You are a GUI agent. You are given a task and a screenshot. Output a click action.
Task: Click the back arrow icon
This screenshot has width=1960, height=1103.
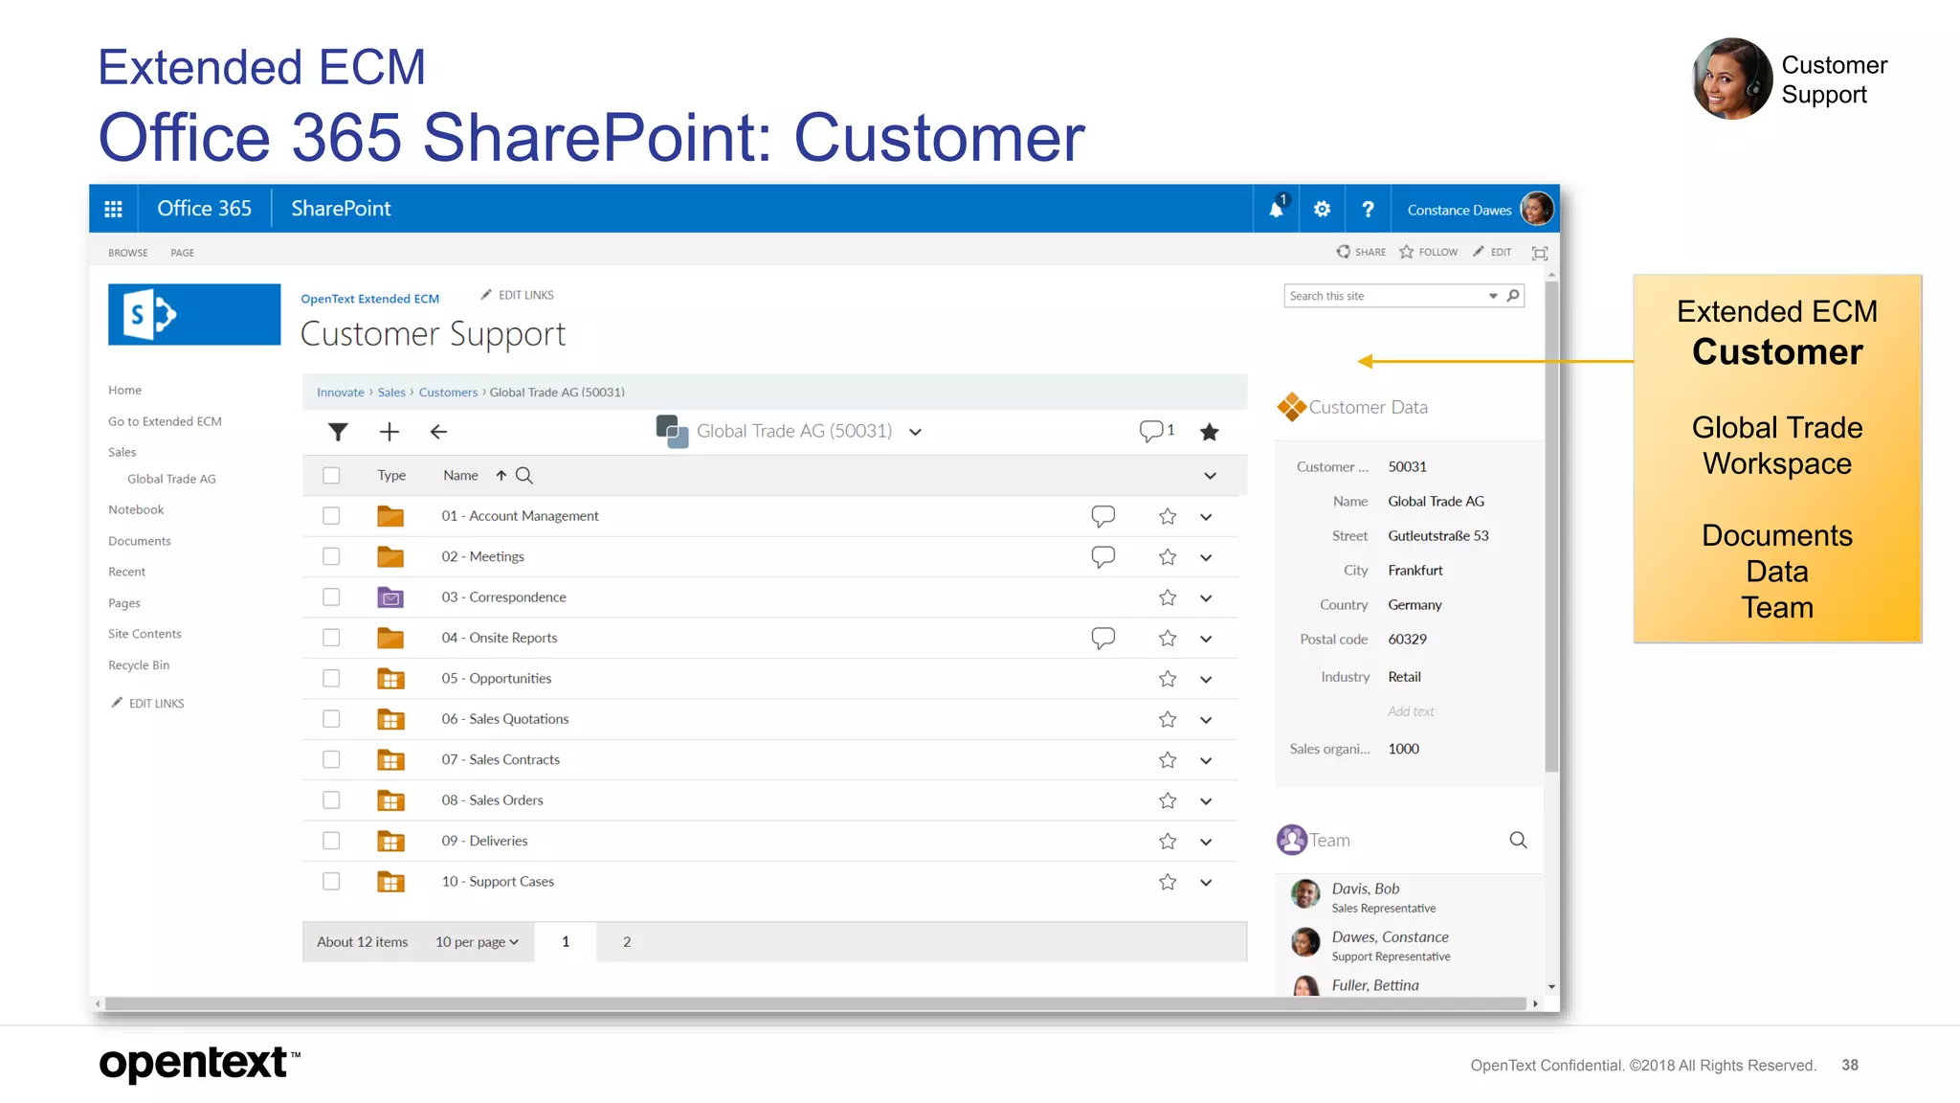coord(438,432)
